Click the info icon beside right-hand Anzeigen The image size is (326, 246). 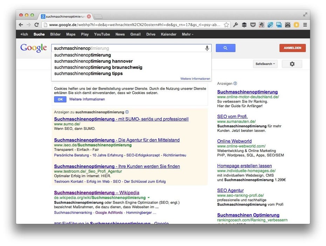(x=235, y=84)
